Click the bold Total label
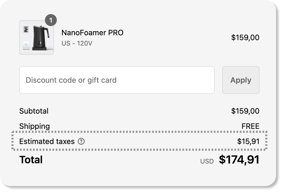 31,160
